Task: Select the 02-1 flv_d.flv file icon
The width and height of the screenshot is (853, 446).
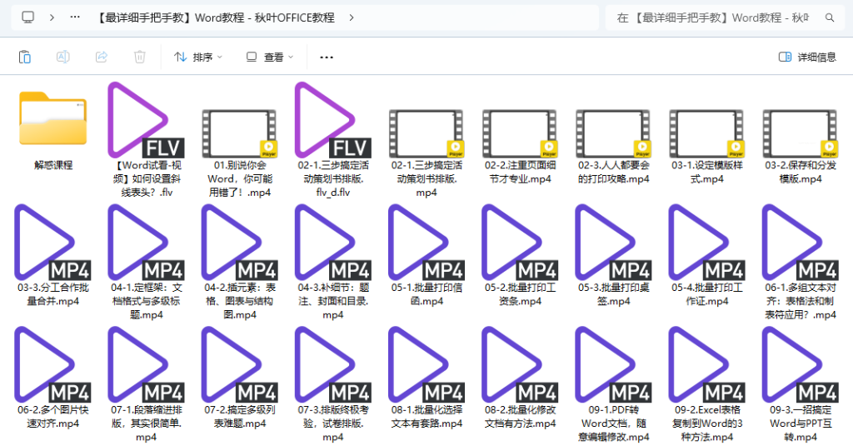Action: pyautogui.click(x=333, y=120)
